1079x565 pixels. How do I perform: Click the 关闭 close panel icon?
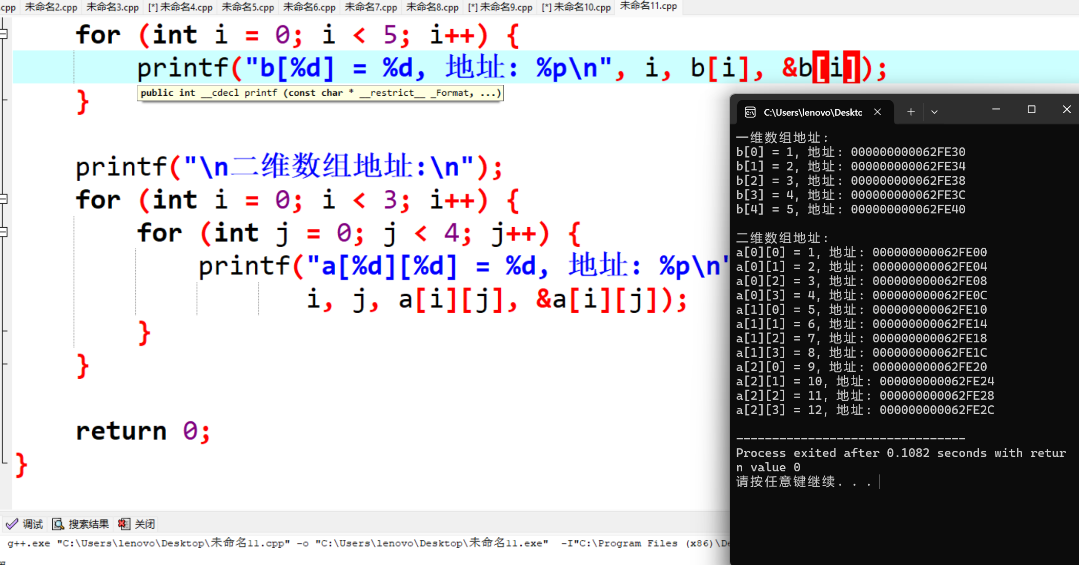pyautogui.click(x=124, y=524)
